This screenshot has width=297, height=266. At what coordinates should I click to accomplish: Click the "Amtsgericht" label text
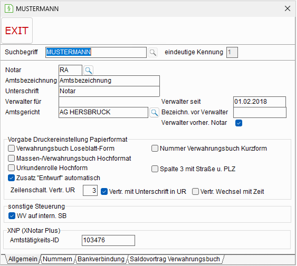23,112
